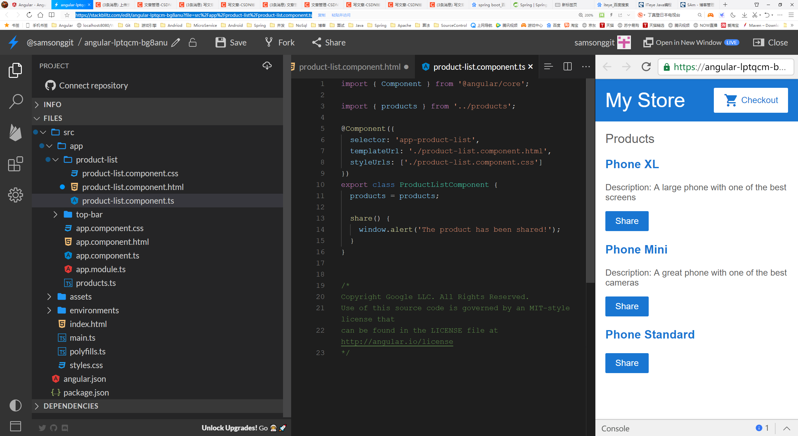The width and height of the screenshot is (798, 436).
Task: Share the Phone XL product
Action: coord(627,221)
